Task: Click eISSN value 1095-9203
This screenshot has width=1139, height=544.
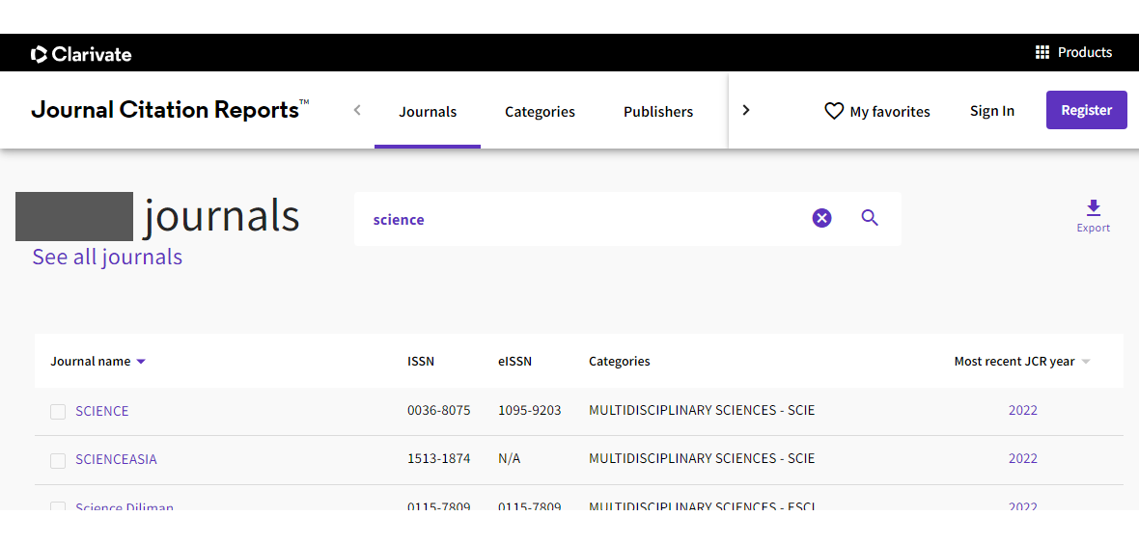Action: tap(530, 410)
